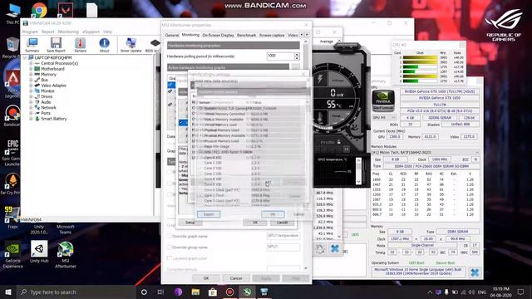Expand the Network tree node
This screenshot has width=532, height=299.
click(x=31, y=107)
